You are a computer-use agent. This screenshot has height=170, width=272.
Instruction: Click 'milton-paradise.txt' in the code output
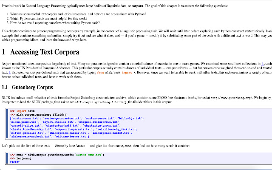(27, 133)
